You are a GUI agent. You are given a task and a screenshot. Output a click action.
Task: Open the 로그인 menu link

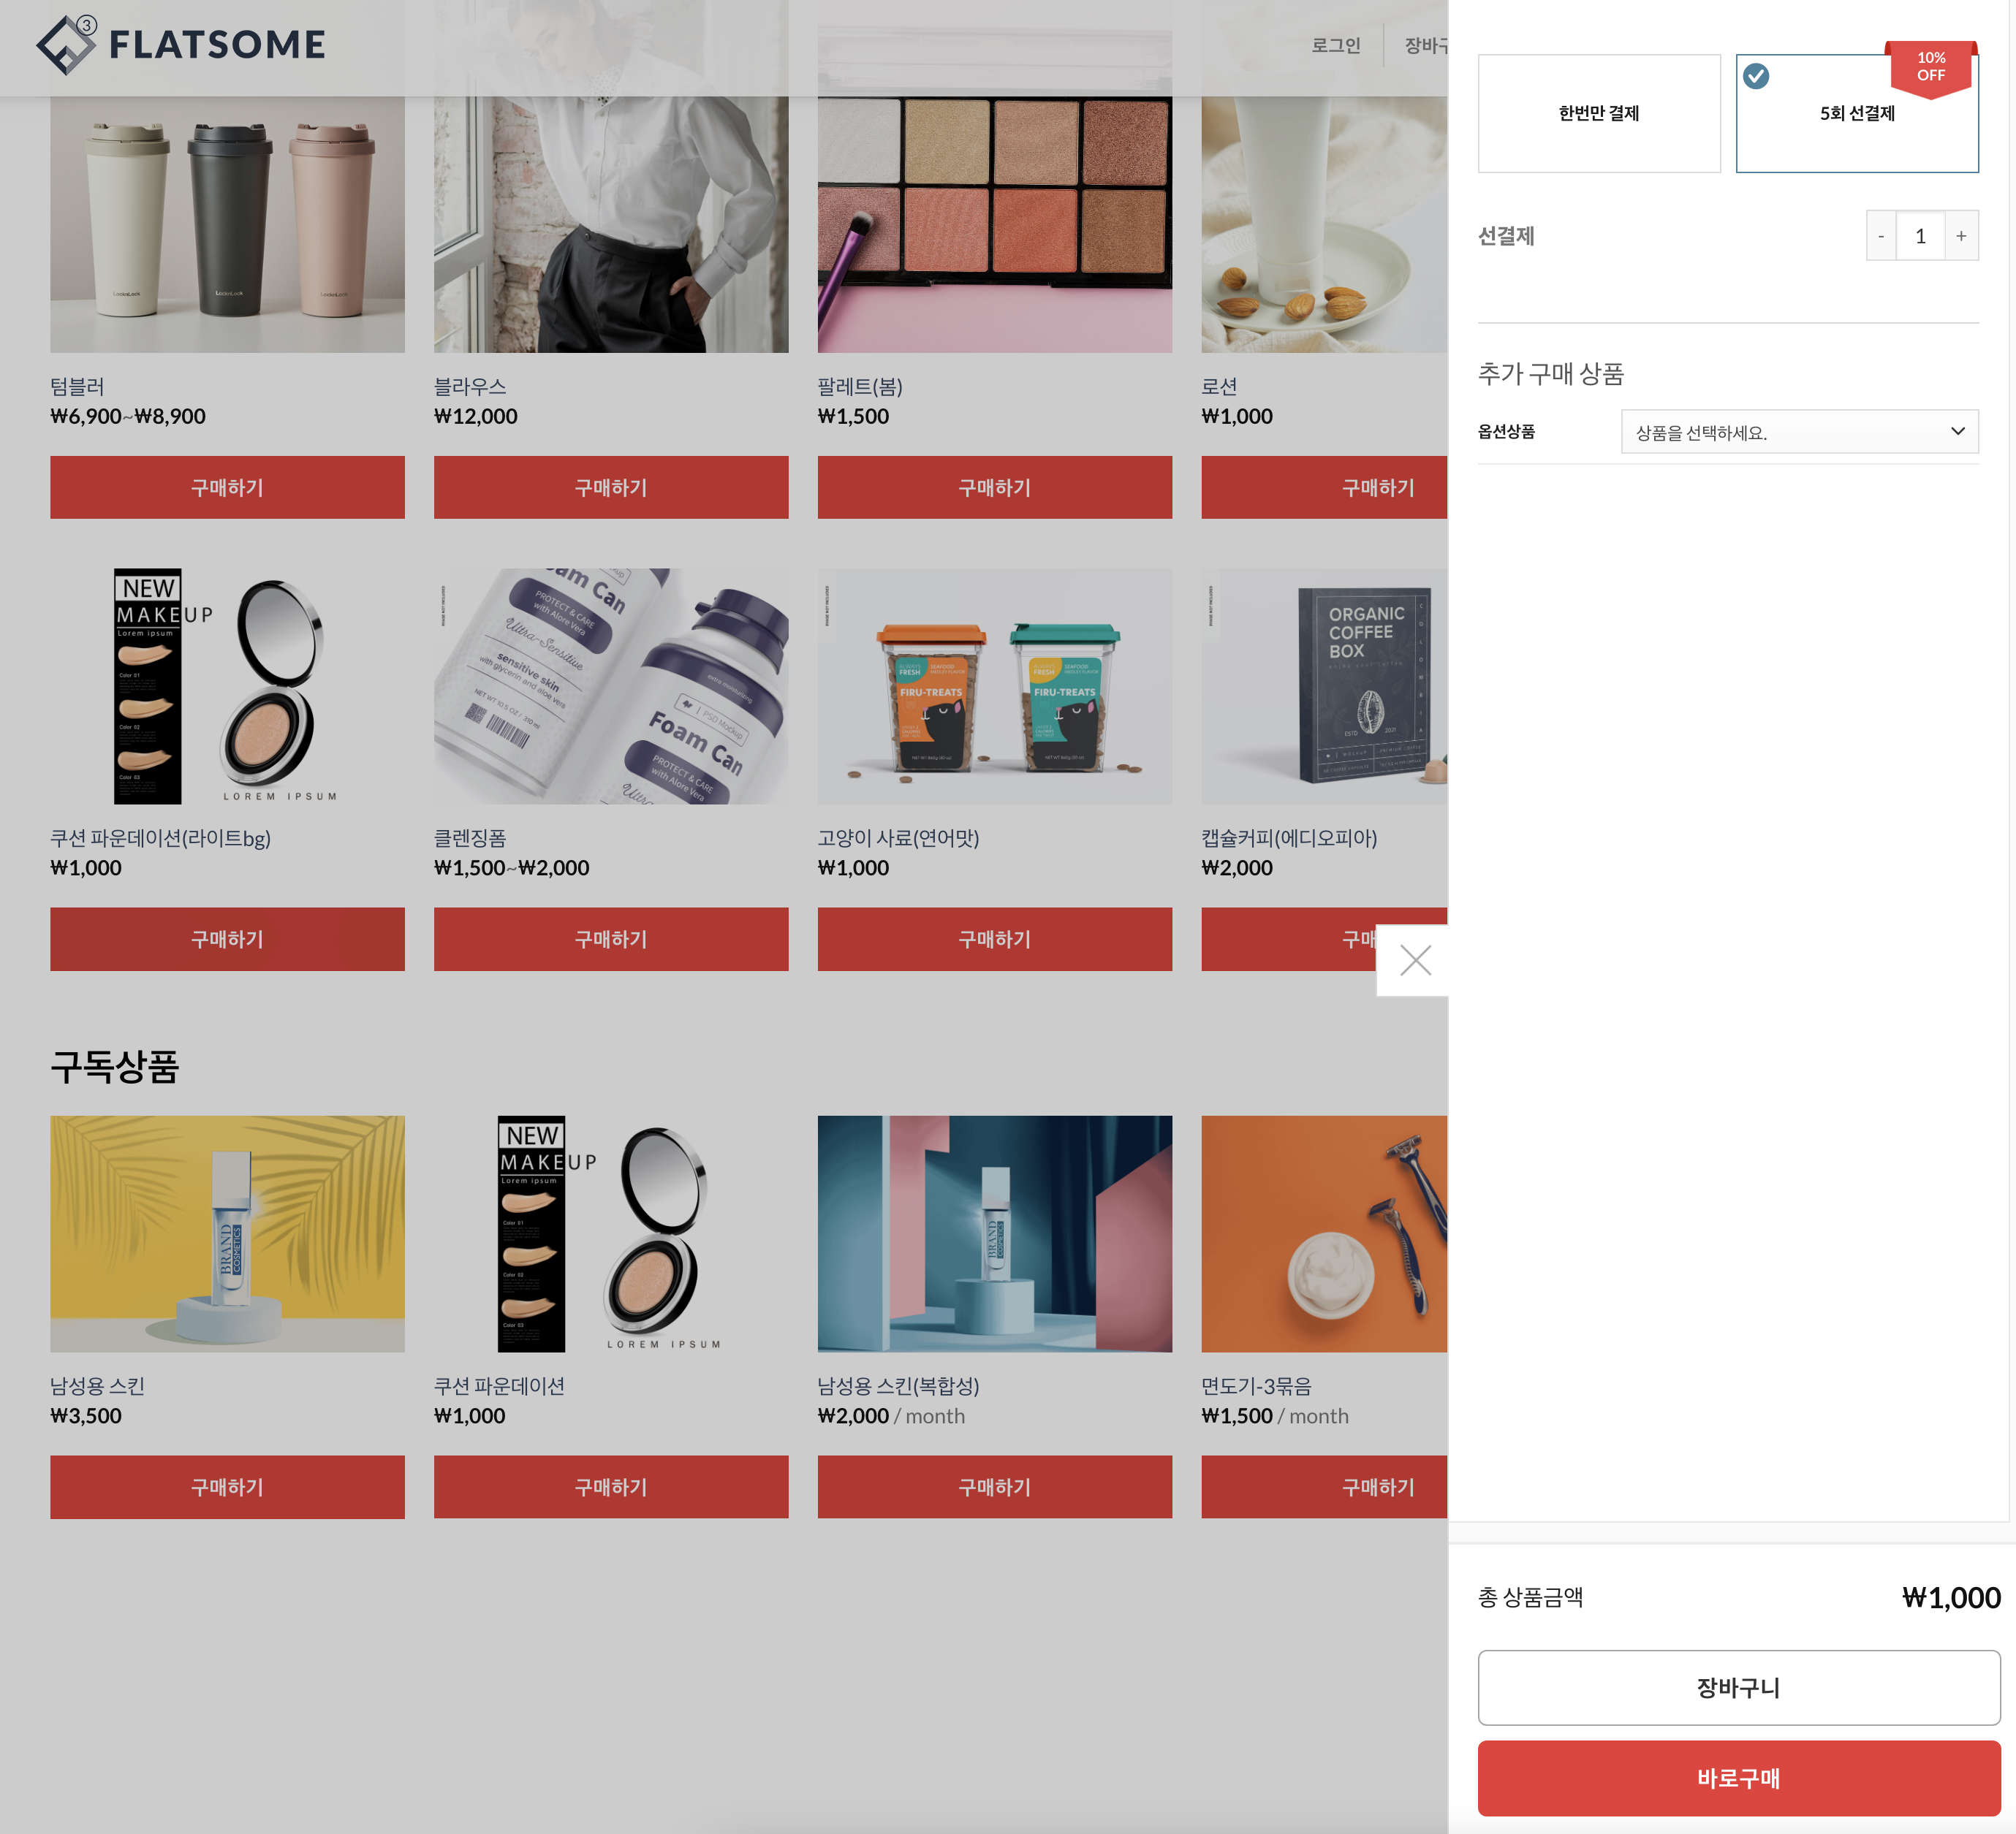[x=1335, y=45]
